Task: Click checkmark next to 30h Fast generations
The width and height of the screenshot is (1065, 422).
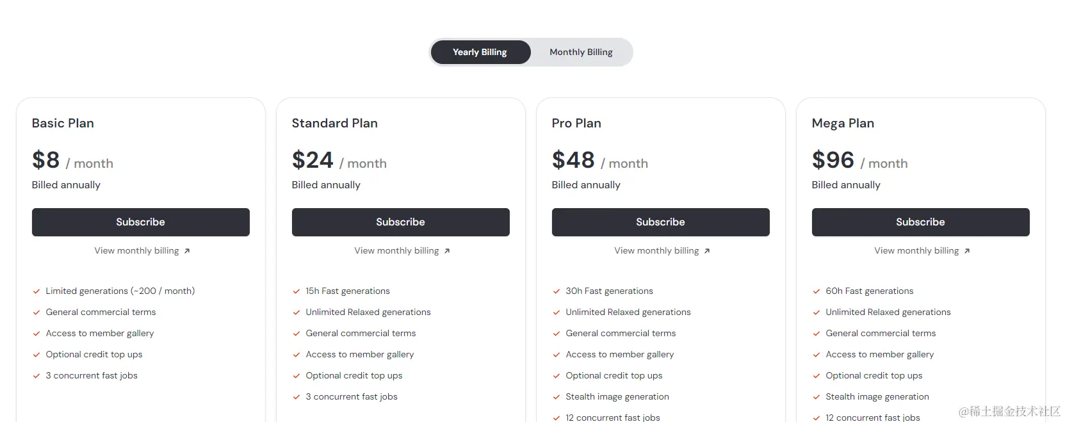Action: (557, 291)
